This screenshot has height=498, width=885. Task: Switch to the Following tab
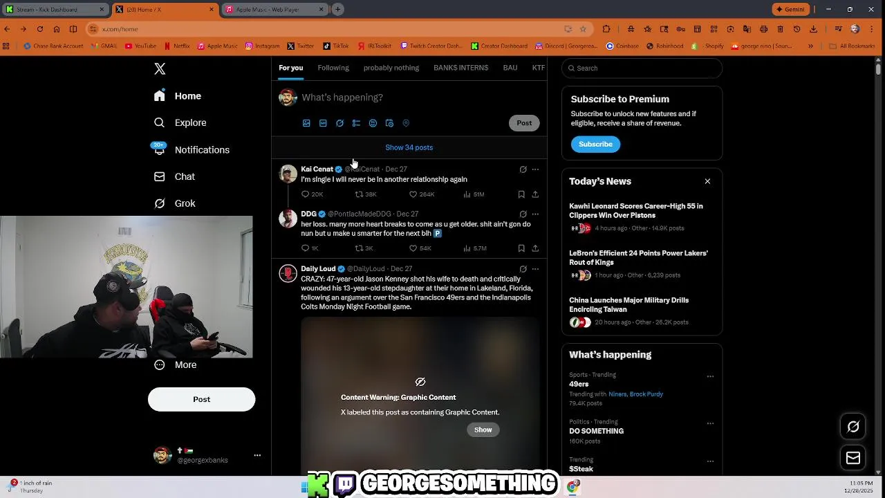[x=333, y=68]
